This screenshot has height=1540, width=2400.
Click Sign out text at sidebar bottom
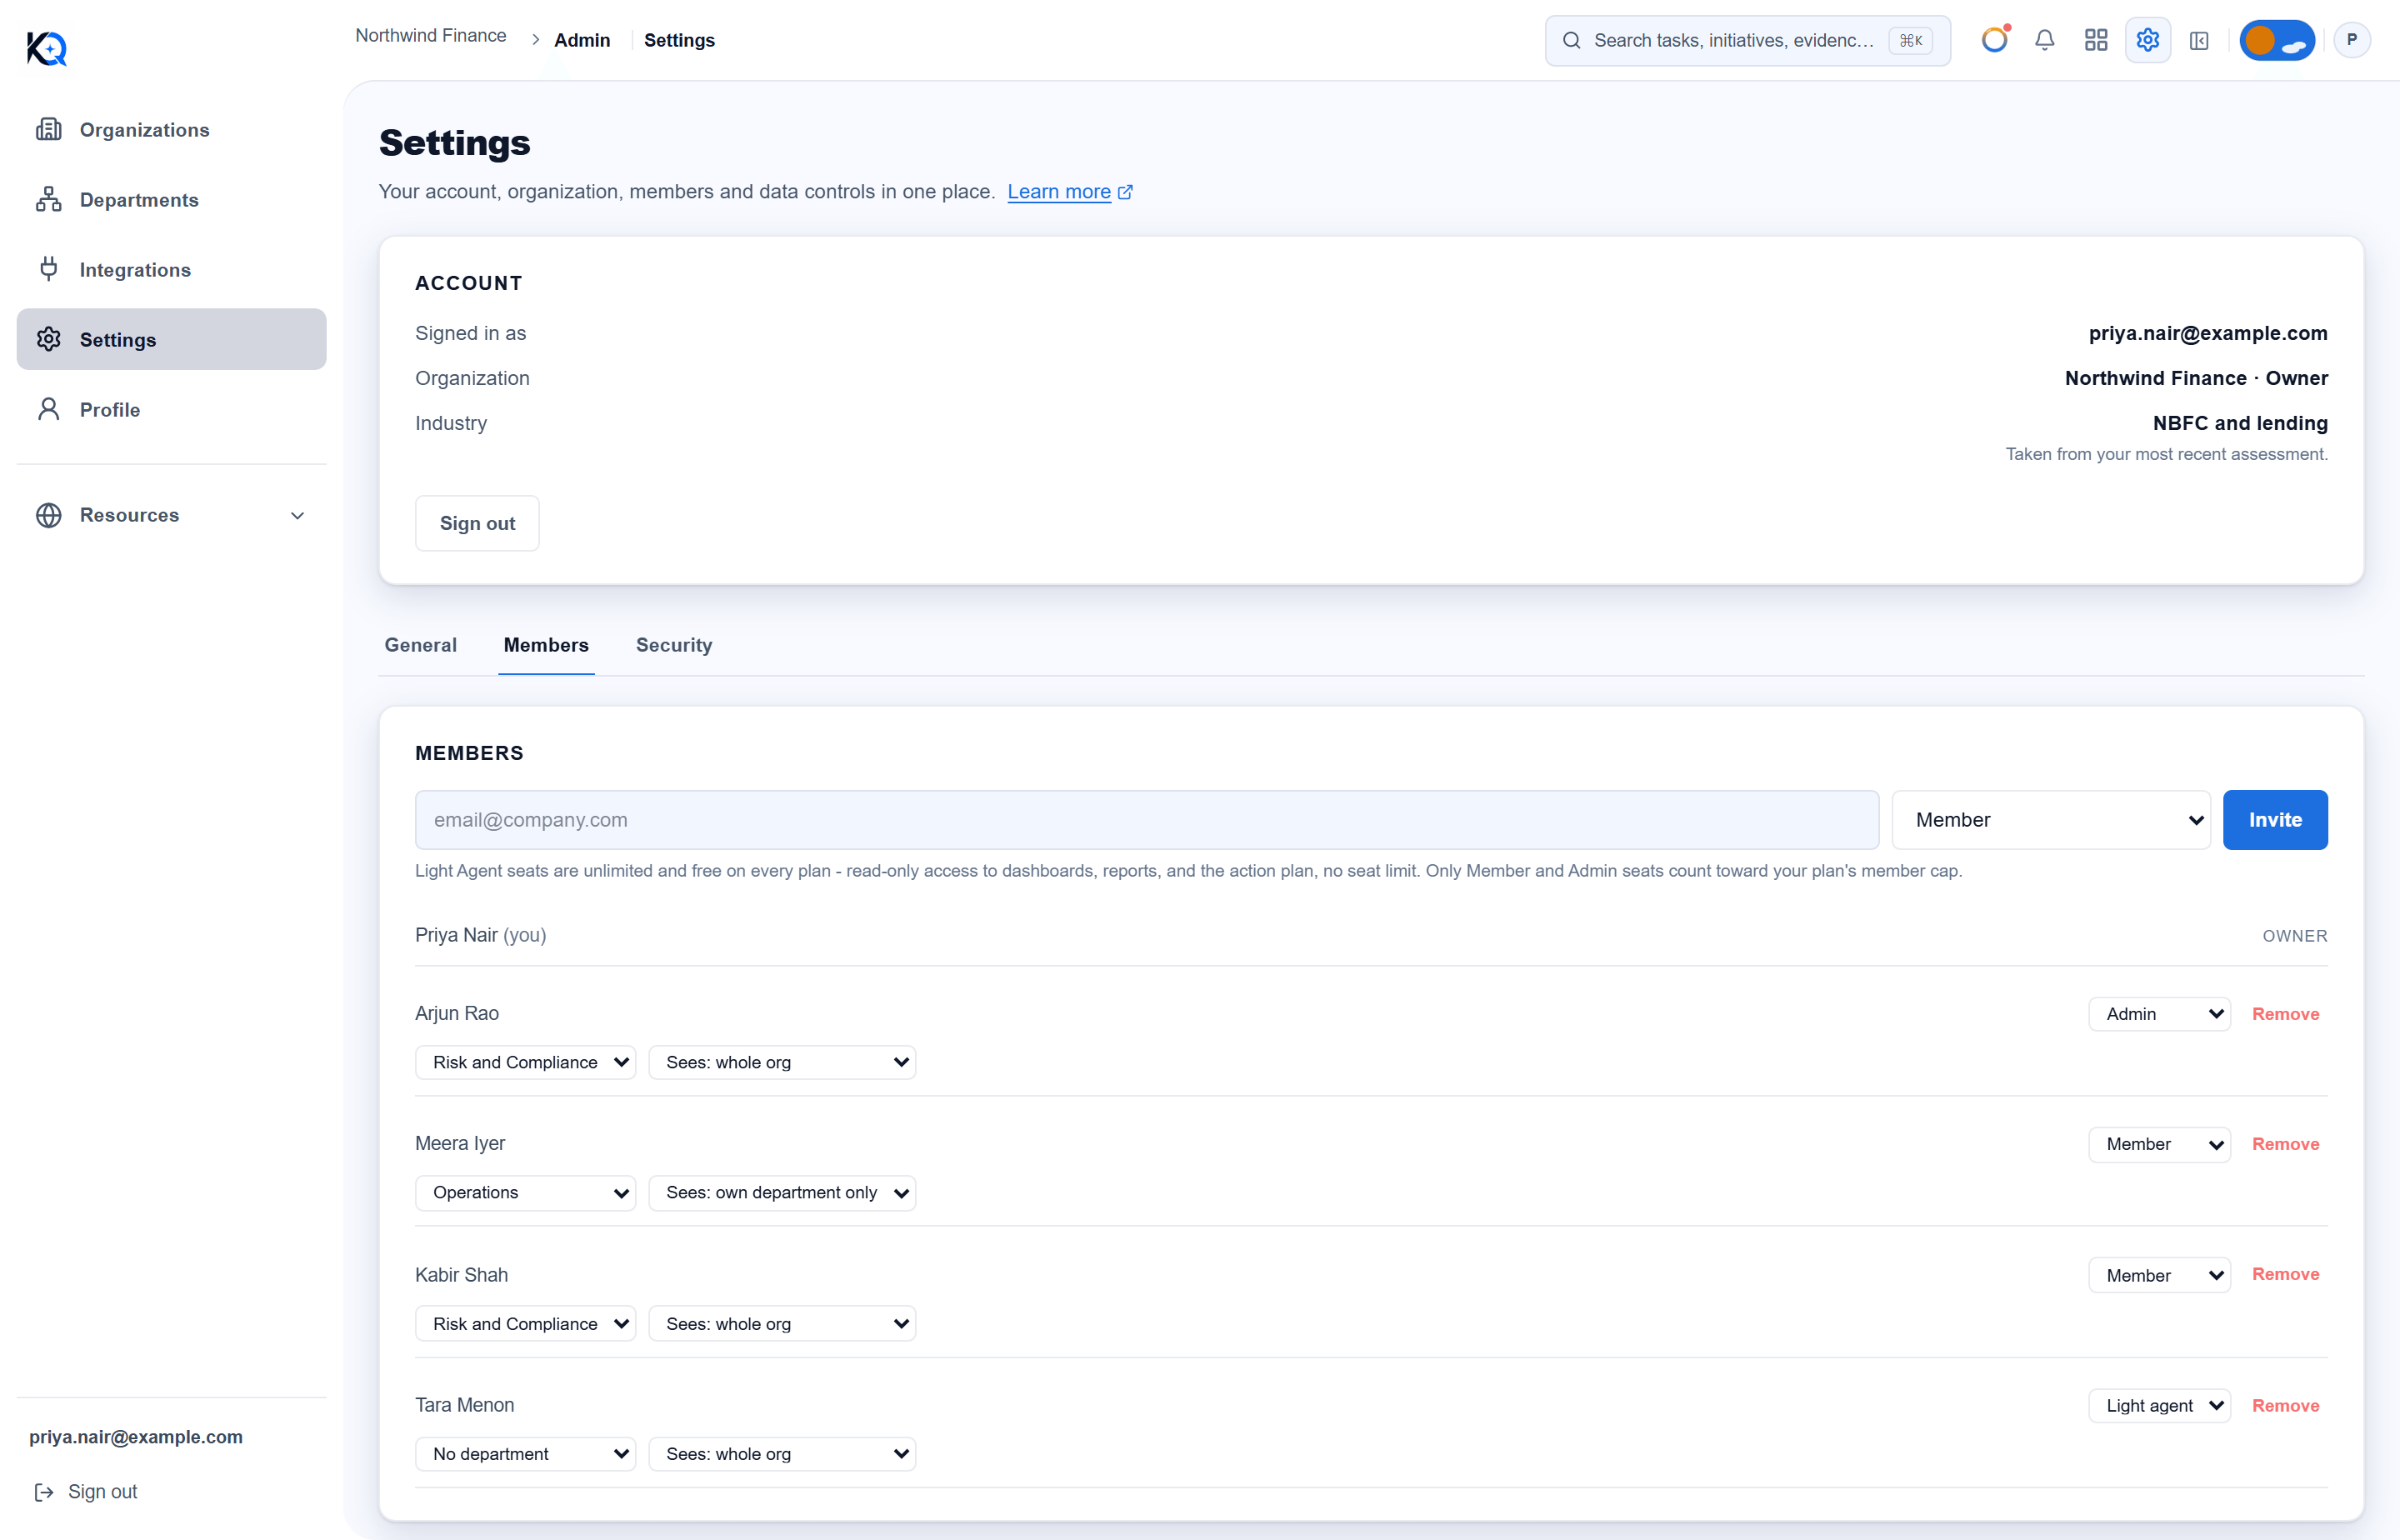(x=103, y=1492)
